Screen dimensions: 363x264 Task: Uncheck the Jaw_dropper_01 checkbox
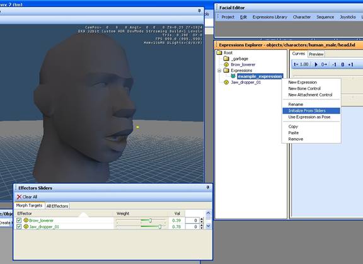[x=19, y=227]
